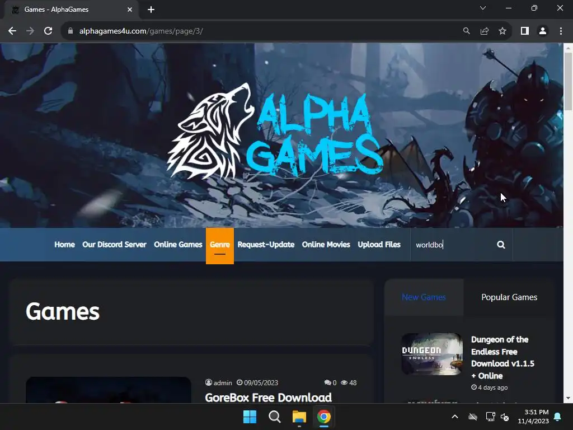Submit the site search magnifier button
Viewport: 573px width, 430px height.
[501, 245]
